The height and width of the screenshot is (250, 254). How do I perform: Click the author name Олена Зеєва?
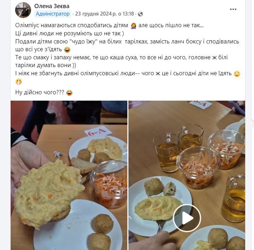[52, 6]
